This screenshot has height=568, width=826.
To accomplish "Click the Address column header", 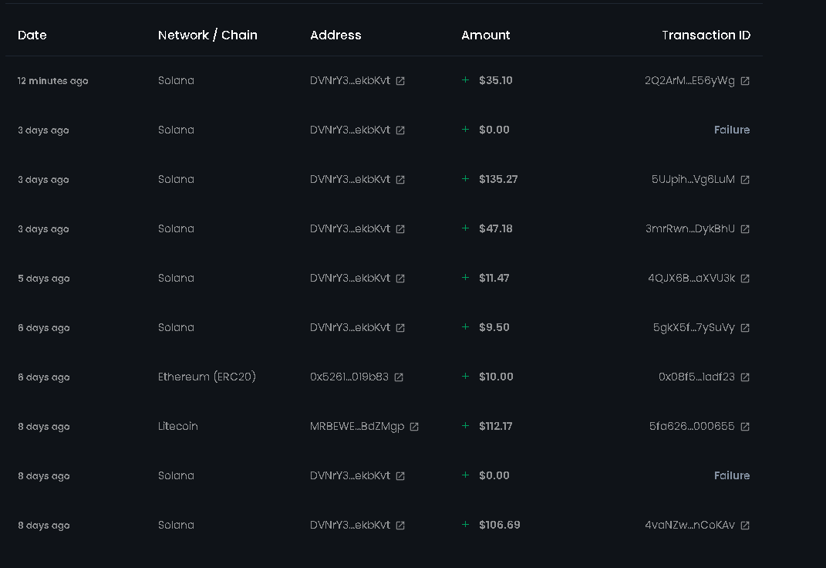I will (335, 35).
